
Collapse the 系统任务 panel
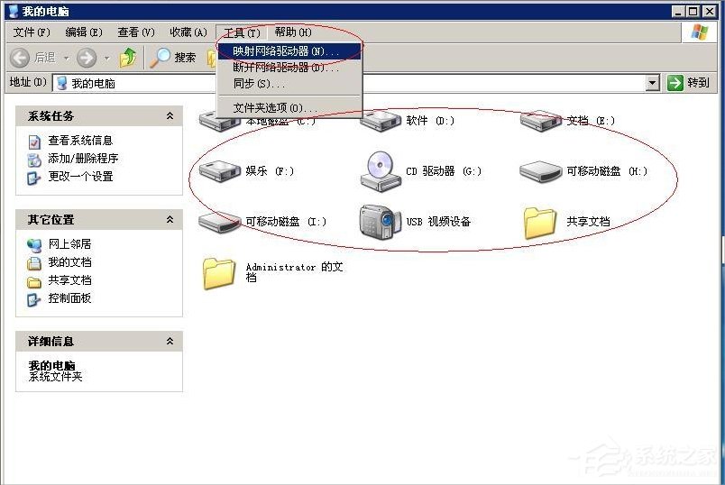click(x=170, y=116)
